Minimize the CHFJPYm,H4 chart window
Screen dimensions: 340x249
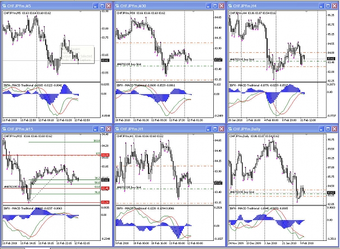(x=322, y=6)
